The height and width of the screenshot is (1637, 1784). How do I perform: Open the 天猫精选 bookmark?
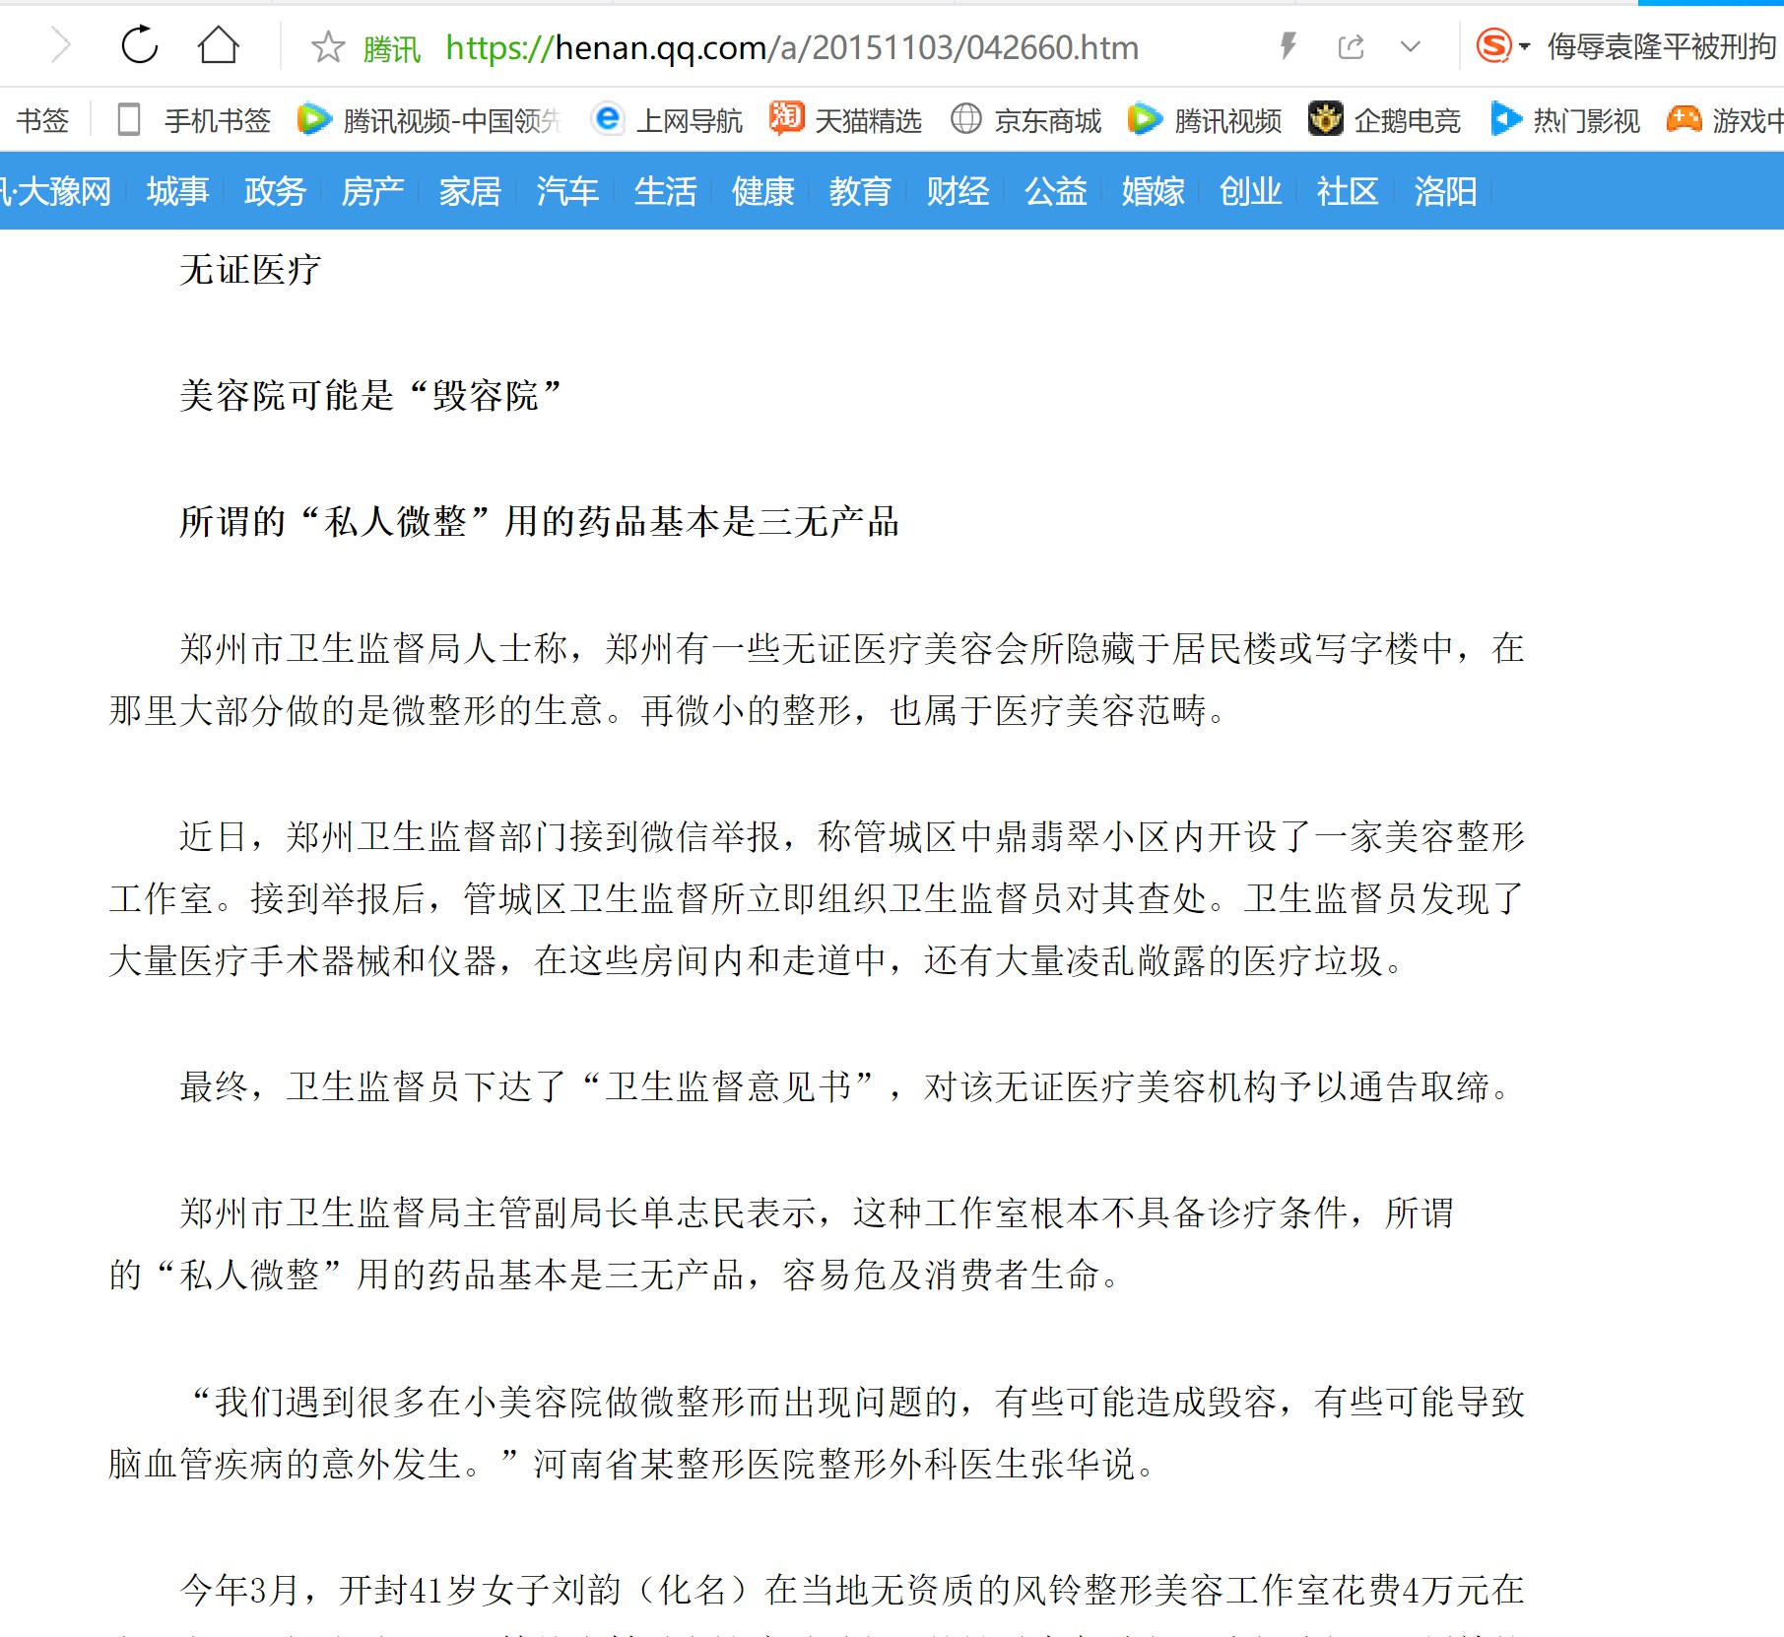pos(868,120)
